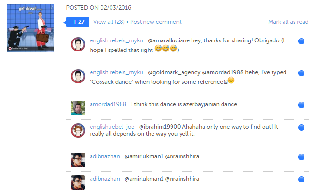This screenshot has height=192, width=314.
Task: Select Mark all as read
Action: pyautogui.click(x=288, y=22)
